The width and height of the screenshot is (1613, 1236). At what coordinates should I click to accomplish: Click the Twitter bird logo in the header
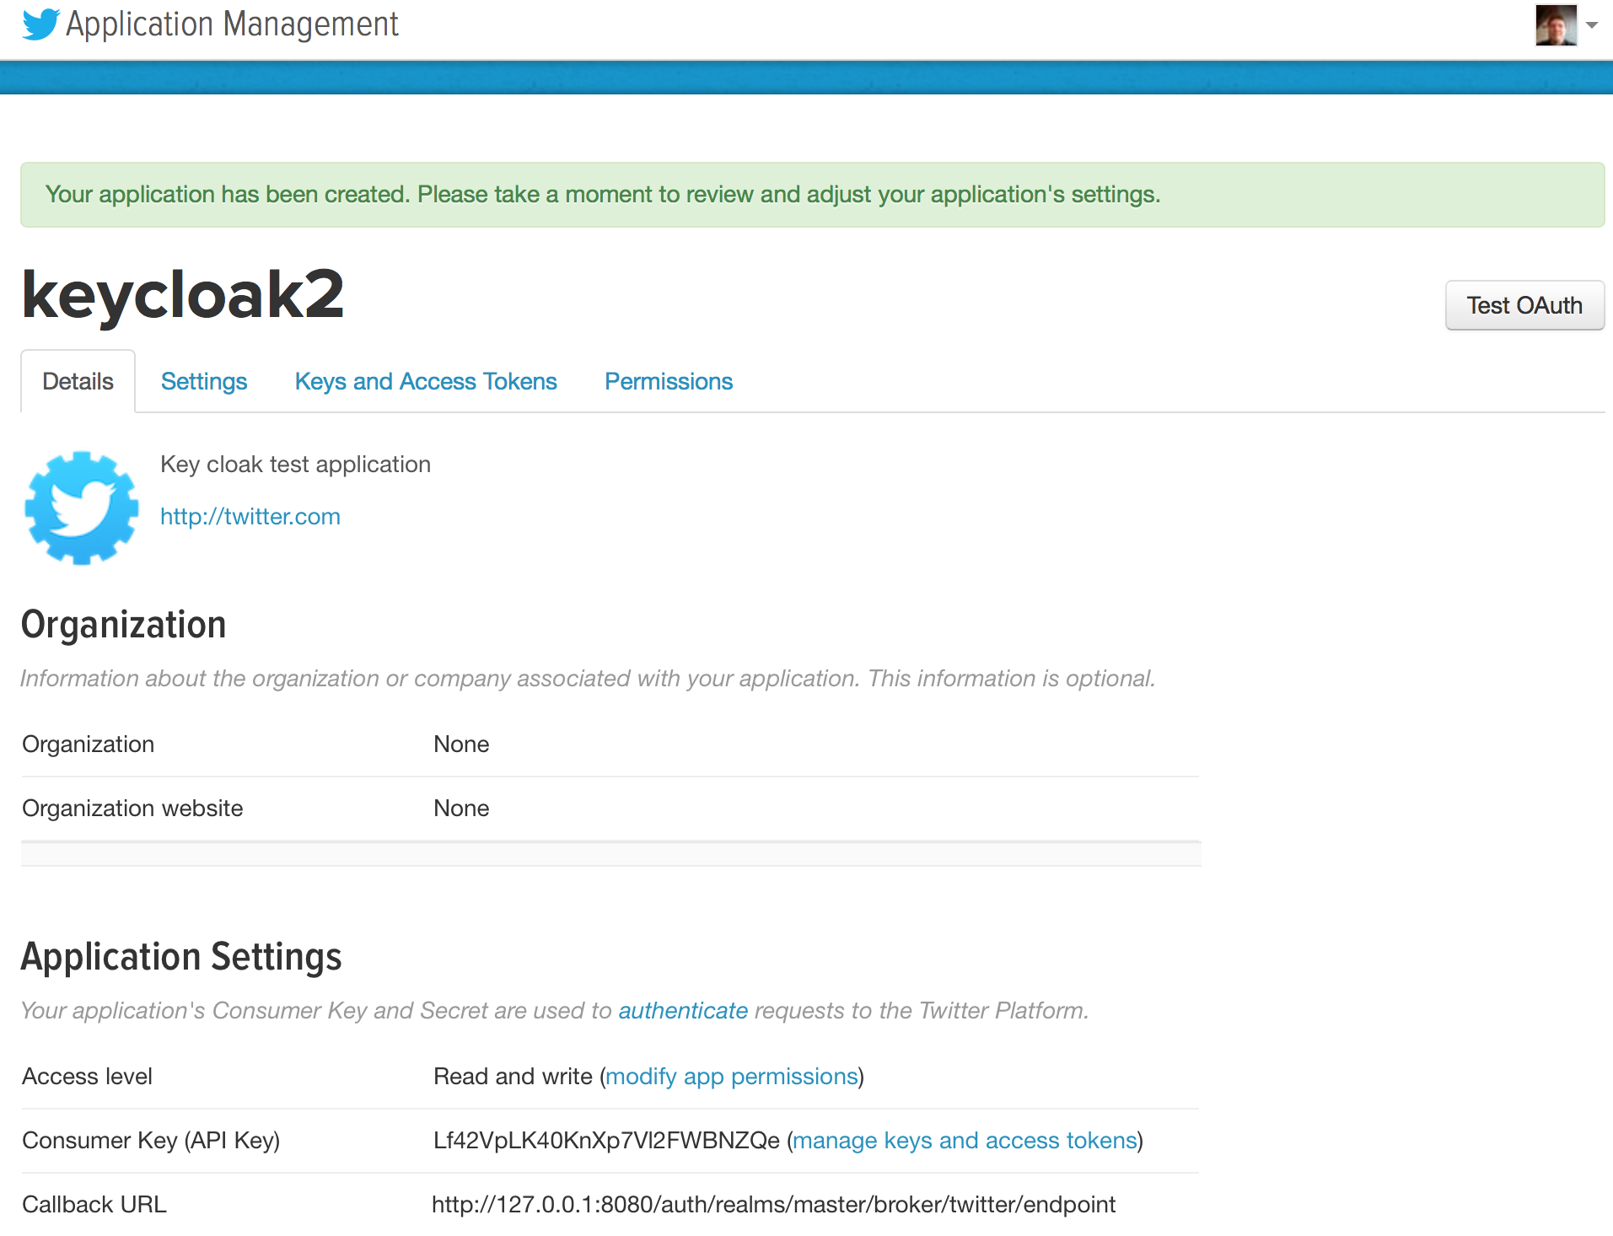tap(40, 24)
